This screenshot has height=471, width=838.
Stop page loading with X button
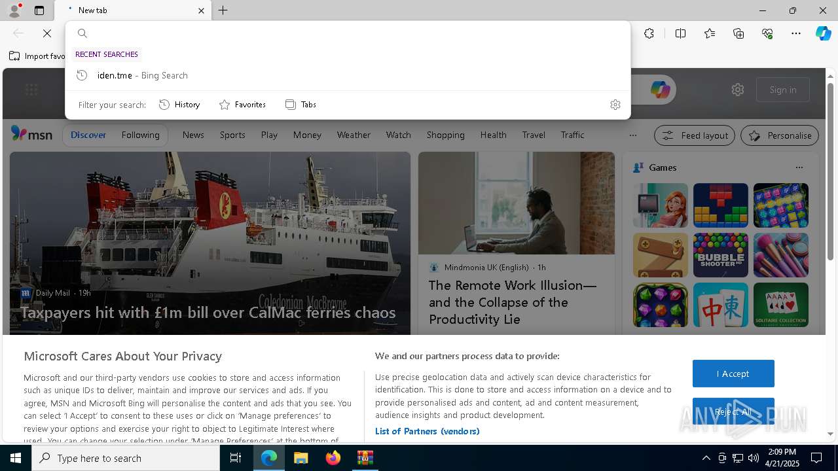coord(47,33)
